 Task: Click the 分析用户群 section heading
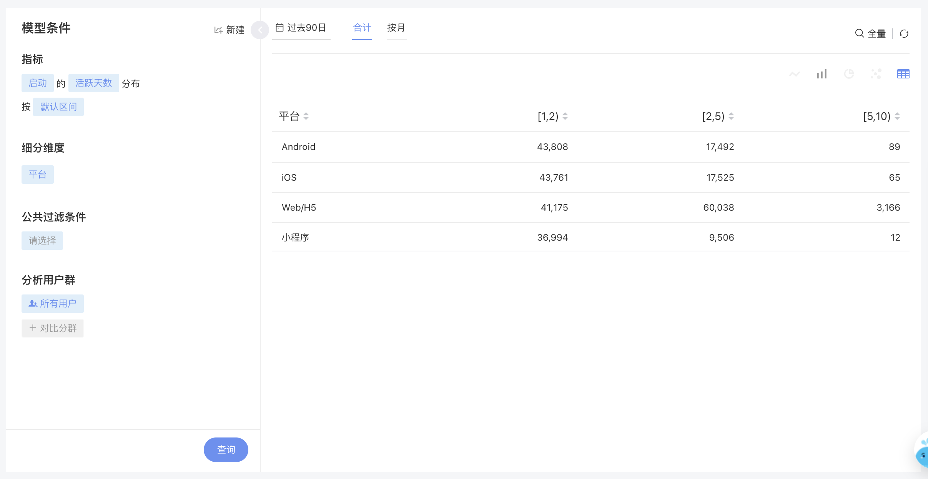click(x=48, y=280)
